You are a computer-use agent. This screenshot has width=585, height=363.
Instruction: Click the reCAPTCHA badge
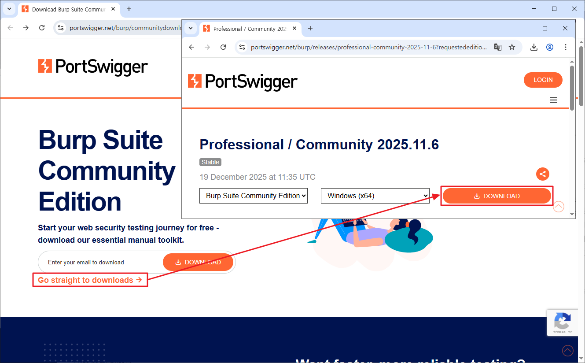click(563, 322)
